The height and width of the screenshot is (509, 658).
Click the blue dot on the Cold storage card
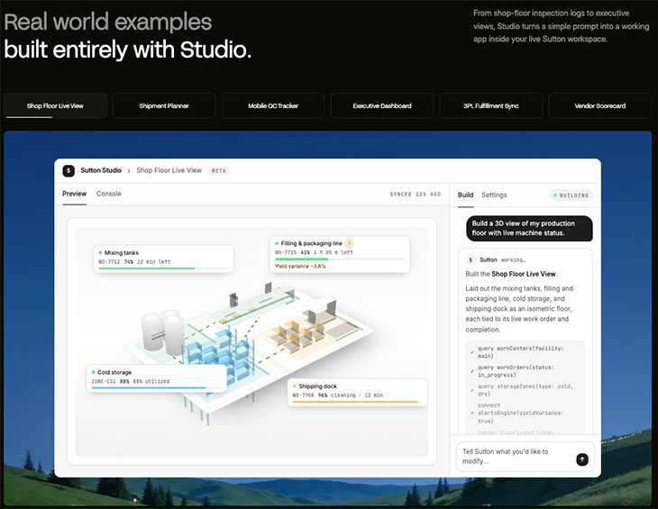click(93, 372)
